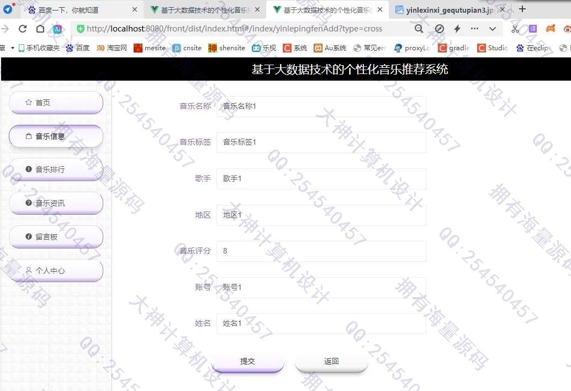The width and height of the screenshot is (571, 391).
Task: Click the green shield security icon
Action: (81, 29)
